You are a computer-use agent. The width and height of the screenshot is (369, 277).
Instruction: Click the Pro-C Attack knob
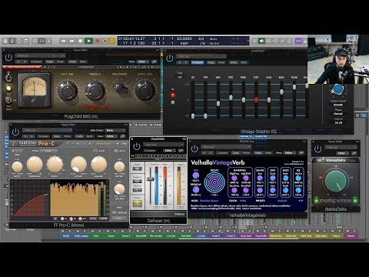78,165
